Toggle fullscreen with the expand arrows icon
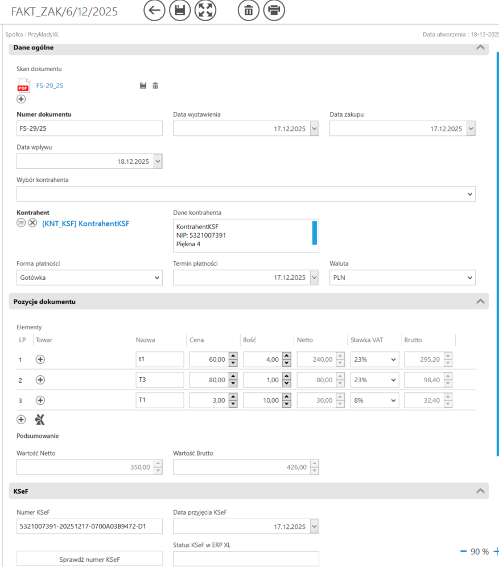This screenshot has width=499, height=567. click(x=205, y=11)
